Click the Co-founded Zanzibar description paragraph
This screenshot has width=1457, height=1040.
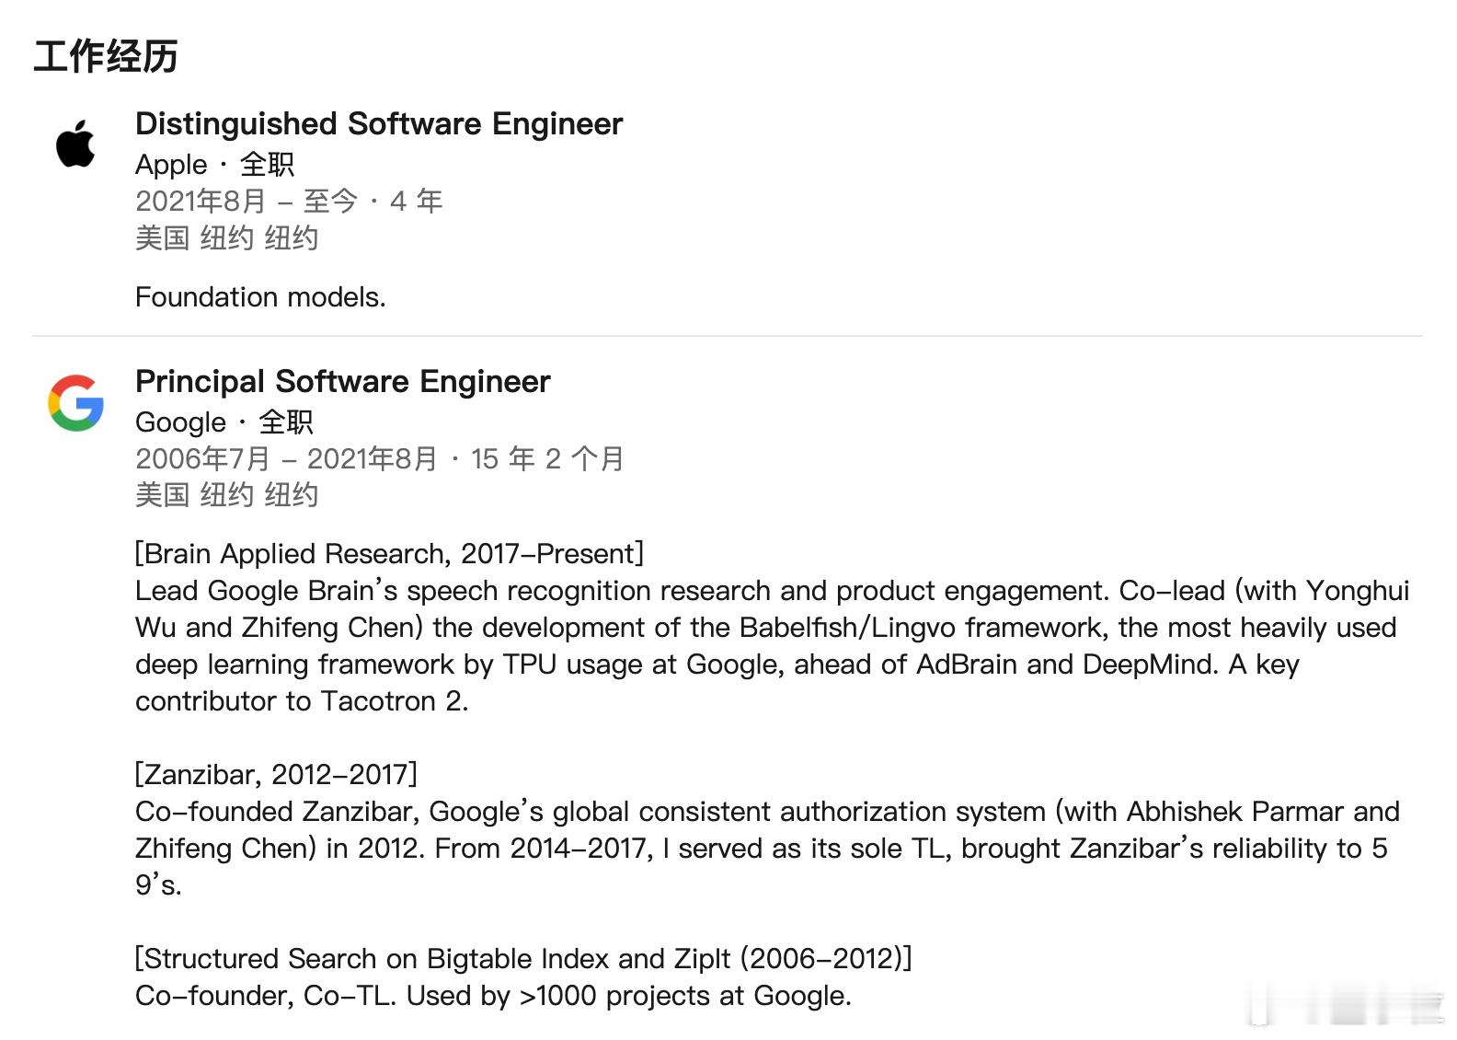[768, 848]
